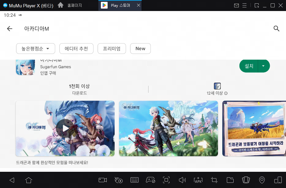The width and height of the screenshot is (286, 188).
Task: Select the New filter chip
Action: click(140, 48)
